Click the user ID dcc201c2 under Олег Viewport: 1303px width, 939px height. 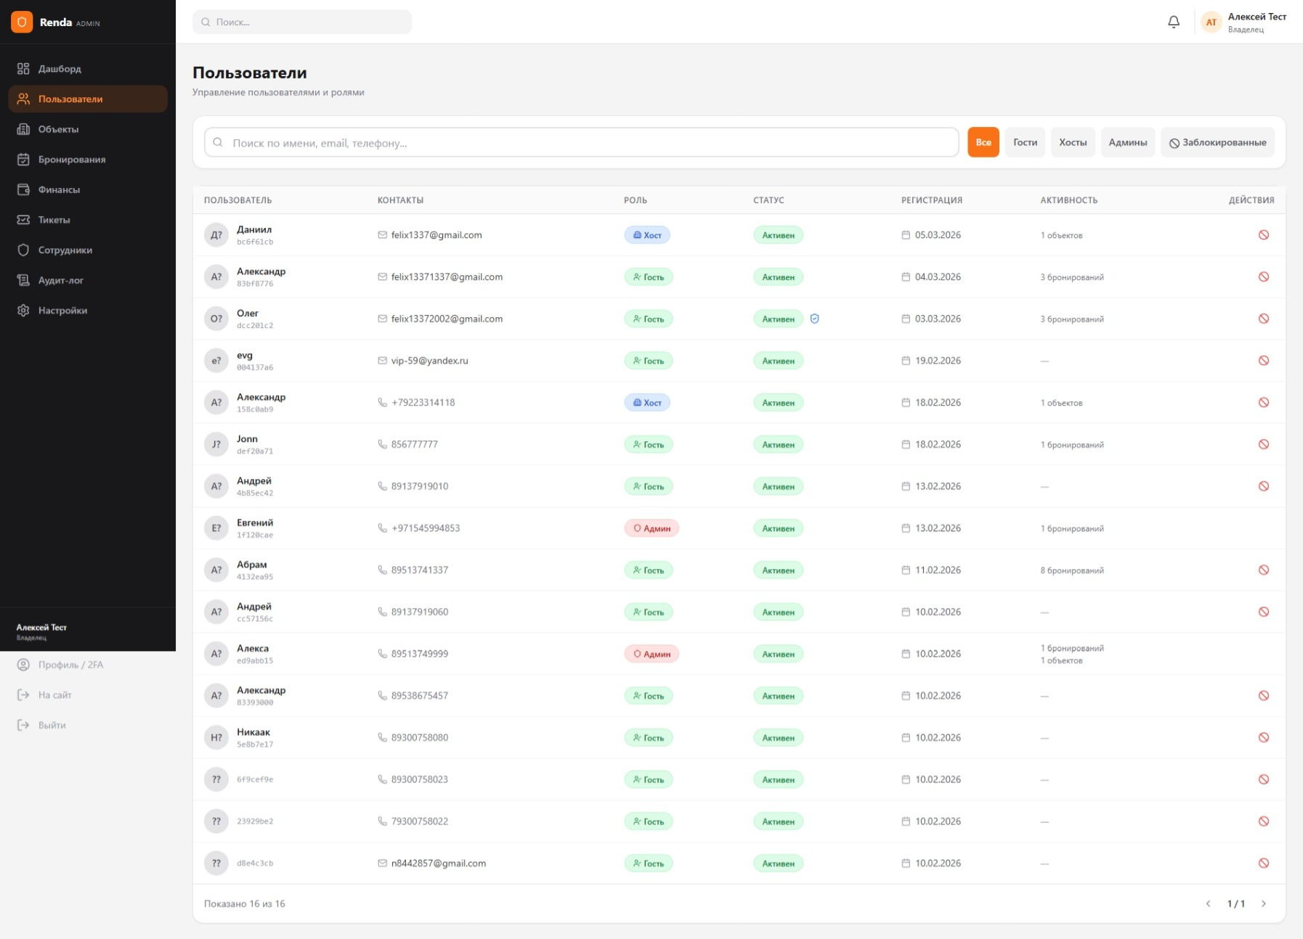[x=255, y=326]
